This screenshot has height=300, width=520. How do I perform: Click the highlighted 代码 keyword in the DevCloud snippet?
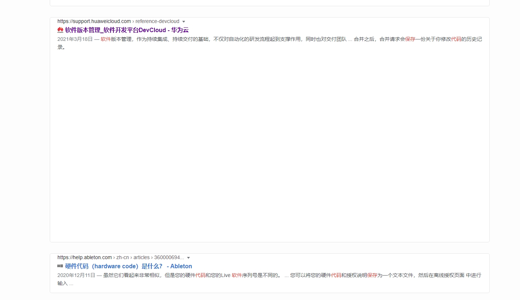(x=457, y=39)
